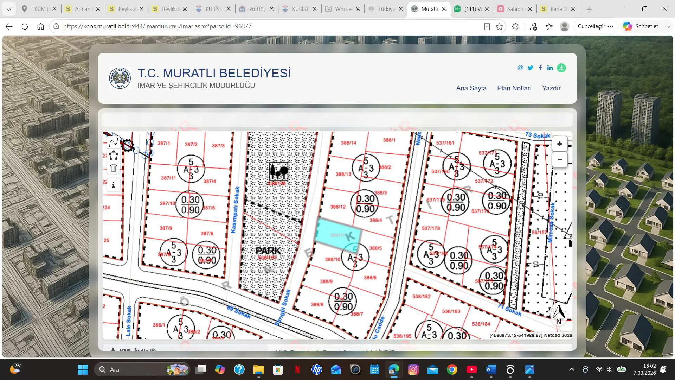This screenshot has height=380, width=675.
Task: Select the polygon drawing tool on map
Action: (114, 156)
